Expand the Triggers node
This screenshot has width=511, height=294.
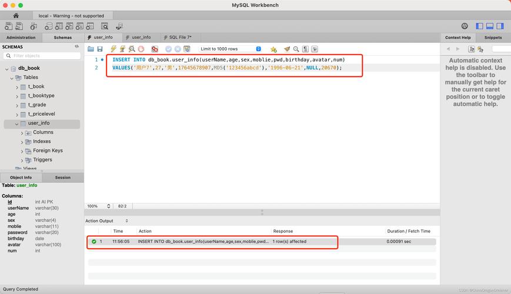(x=22, y=160)
